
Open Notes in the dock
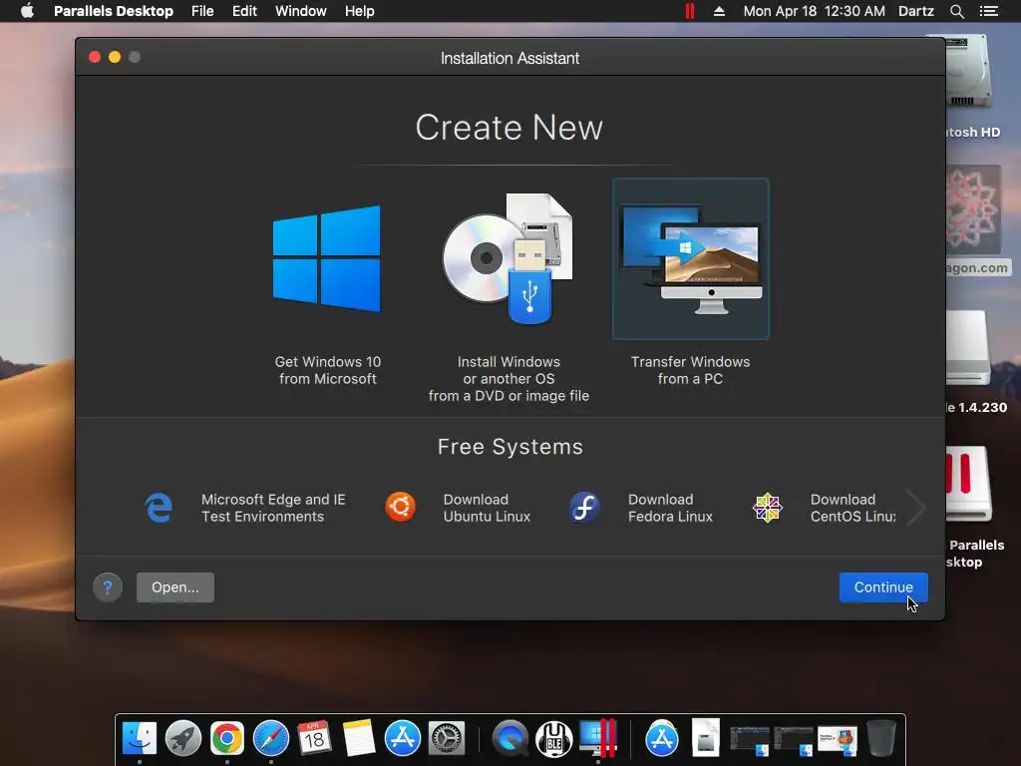pos(358,738)
